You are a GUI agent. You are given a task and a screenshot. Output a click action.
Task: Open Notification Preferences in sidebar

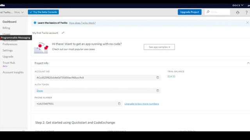pos(10,42)
